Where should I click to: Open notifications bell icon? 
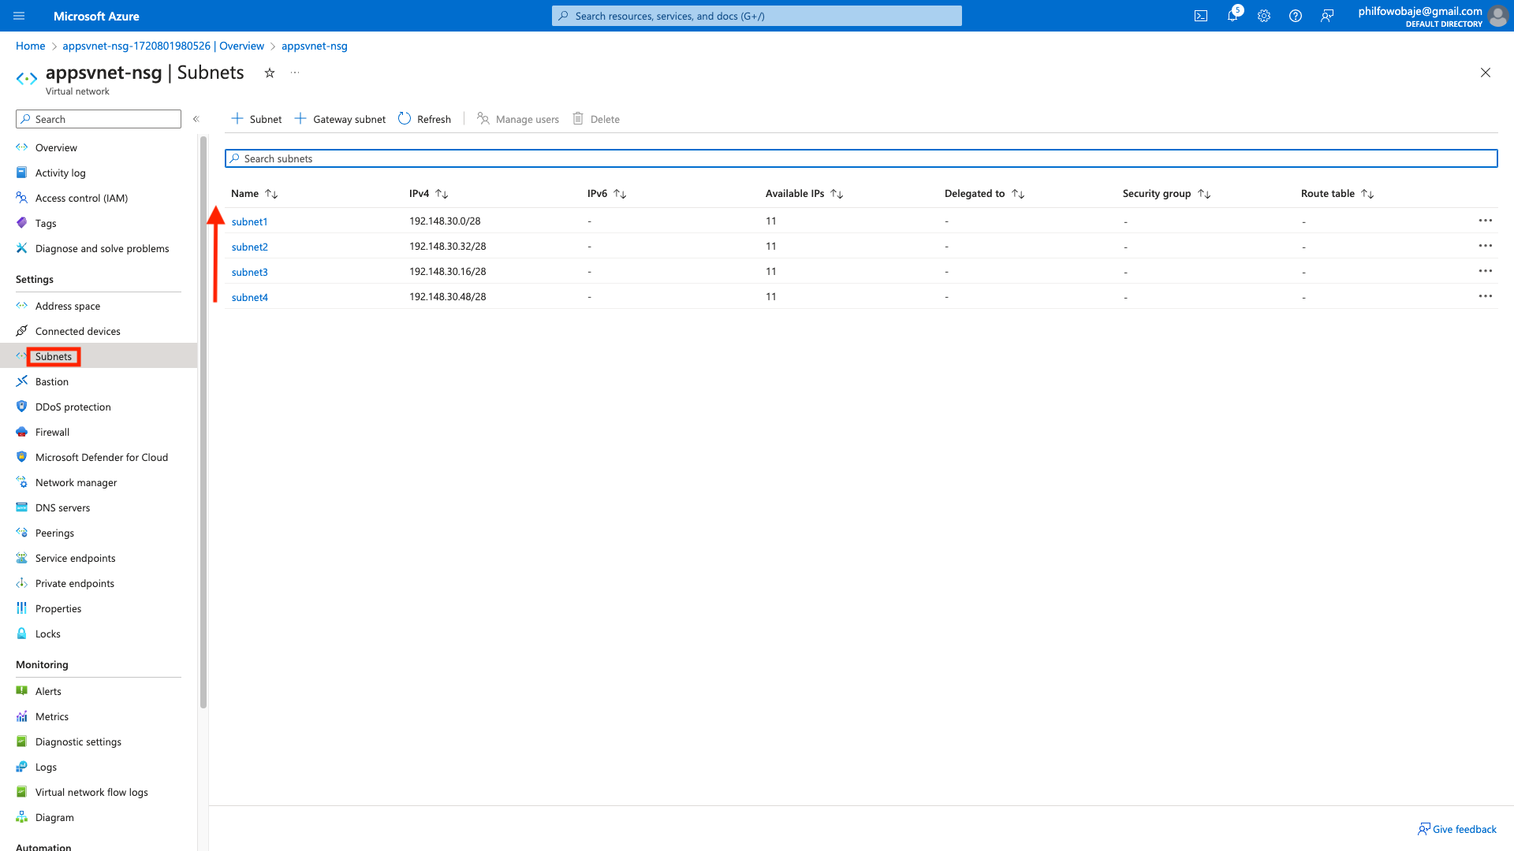[1232, 16]
